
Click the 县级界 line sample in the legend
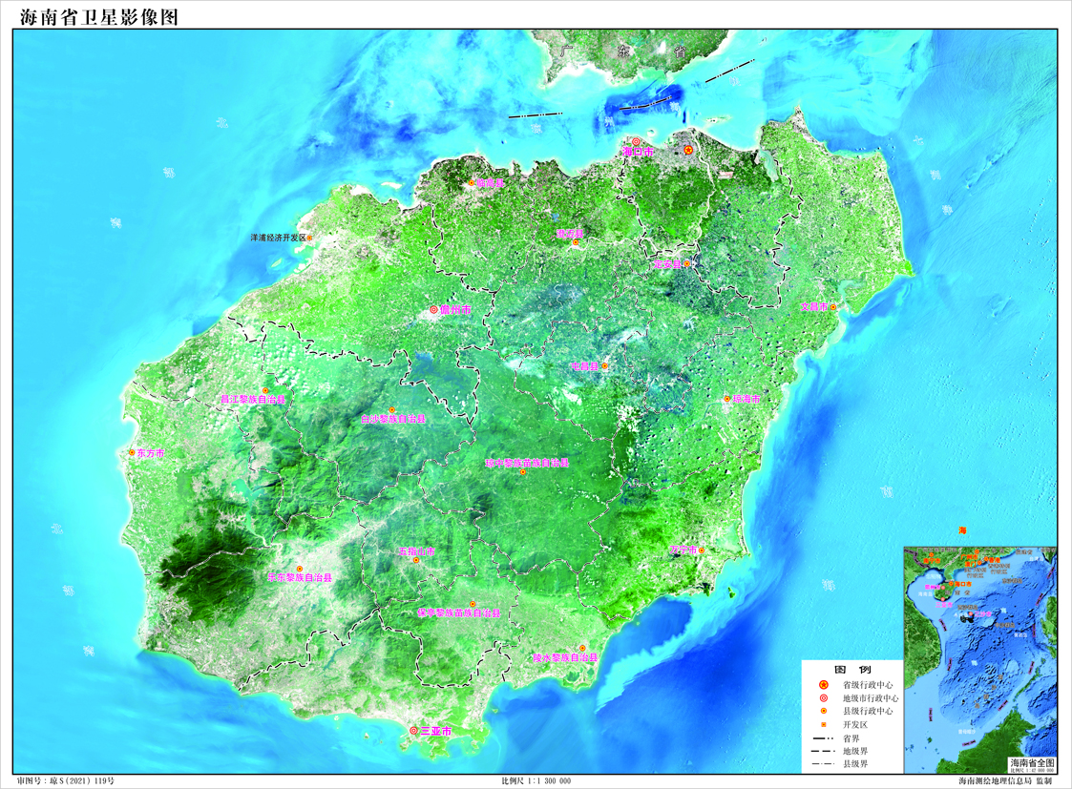[x=823, y=764]
